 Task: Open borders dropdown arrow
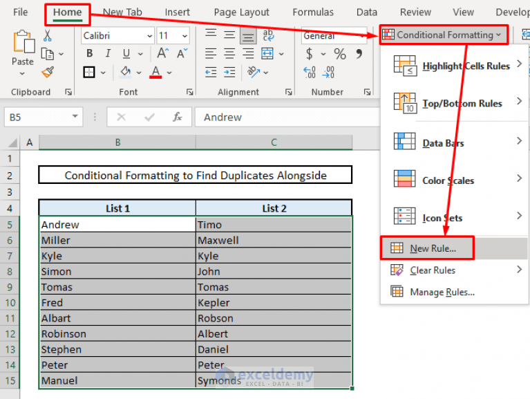(103, 73)
